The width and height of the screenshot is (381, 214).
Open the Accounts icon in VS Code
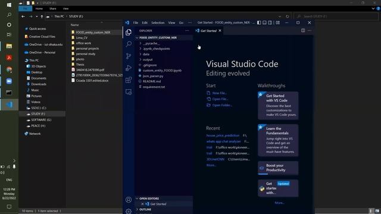click(129, 200)
